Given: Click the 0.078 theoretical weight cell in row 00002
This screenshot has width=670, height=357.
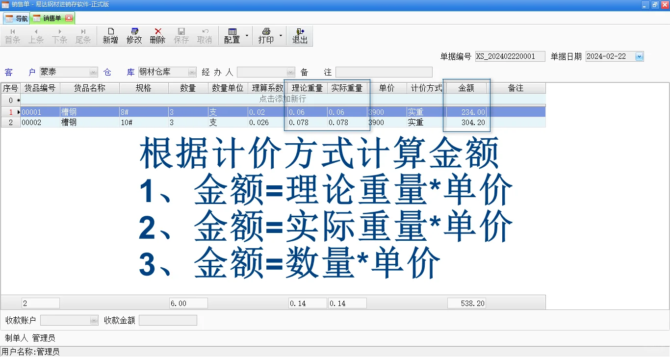Looking at the screenshot, I should pos(308,123).
